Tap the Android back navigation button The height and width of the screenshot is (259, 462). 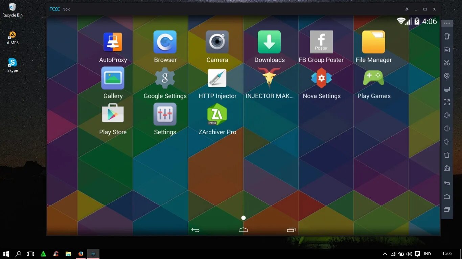tap(195, 230)
